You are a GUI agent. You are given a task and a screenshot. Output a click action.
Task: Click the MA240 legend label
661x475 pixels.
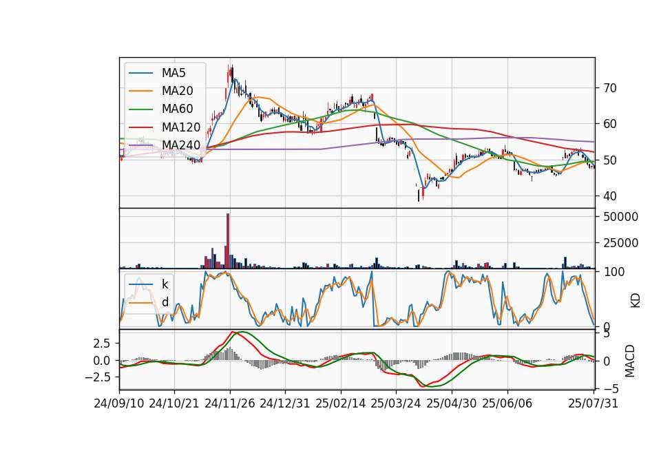[181, 145]
